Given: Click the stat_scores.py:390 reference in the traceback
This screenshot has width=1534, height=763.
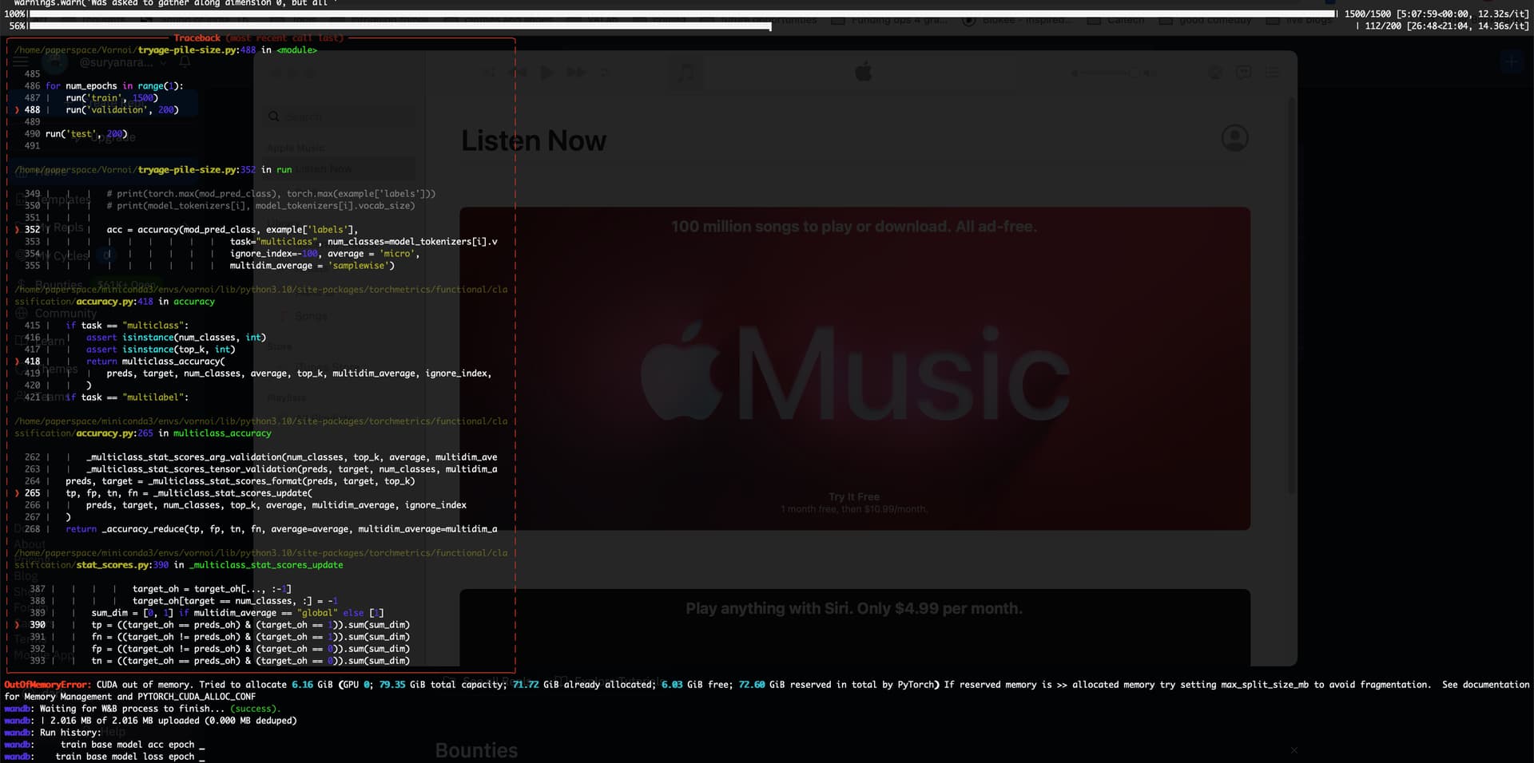Looking at the screenshot, I should click(x=122, y=565).
